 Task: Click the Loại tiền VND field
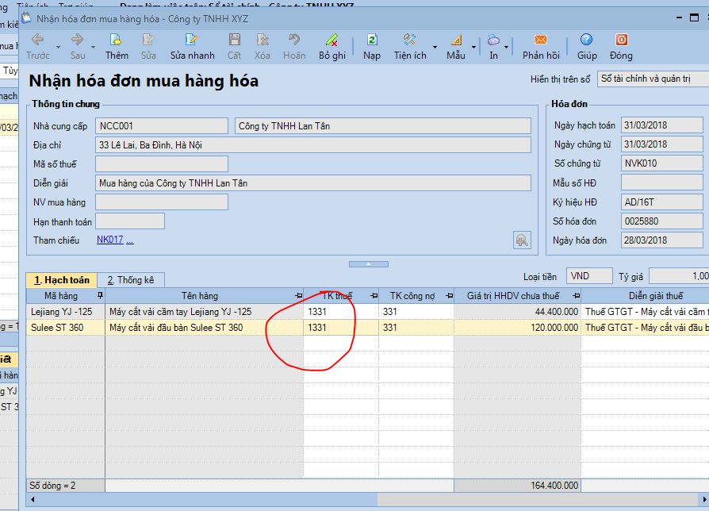(589, 276)
